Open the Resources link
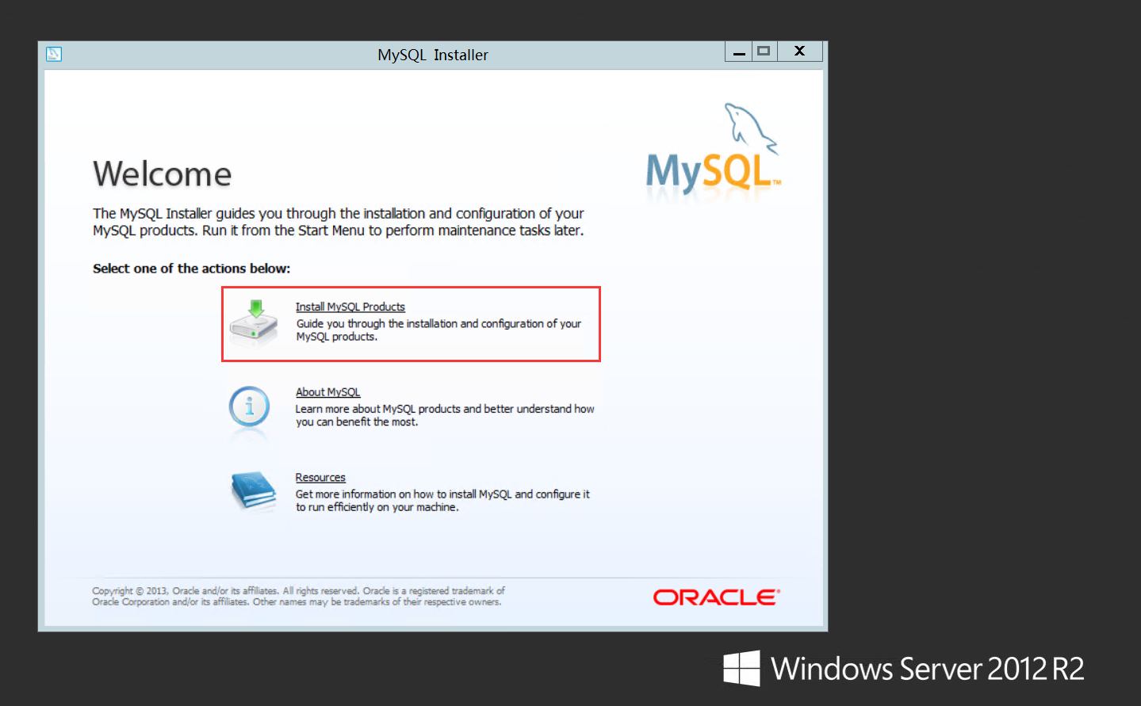The image size is (1141, 706). coord(320,478)
